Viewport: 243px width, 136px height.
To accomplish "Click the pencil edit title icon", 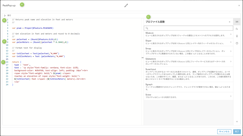I will tap(126, 5).
